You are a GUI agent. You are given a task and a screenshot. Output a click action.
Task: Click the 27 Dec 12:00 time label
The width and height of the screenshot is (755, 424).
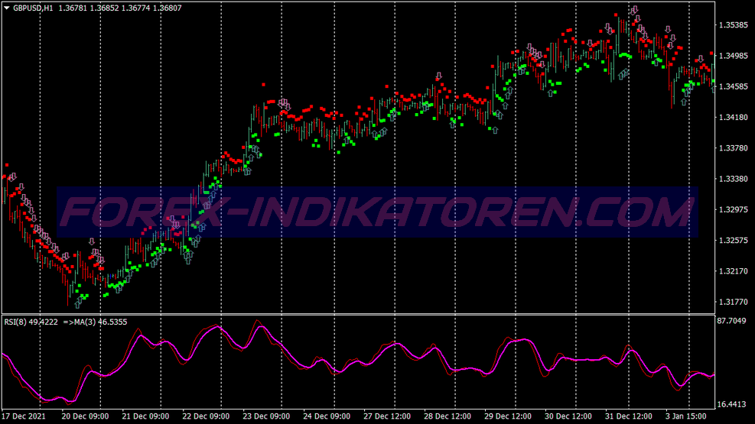coord(387,416)
